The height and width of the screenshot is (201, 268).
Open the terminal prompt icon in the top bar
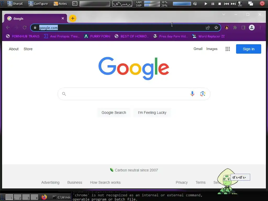(x=75, y=4)
